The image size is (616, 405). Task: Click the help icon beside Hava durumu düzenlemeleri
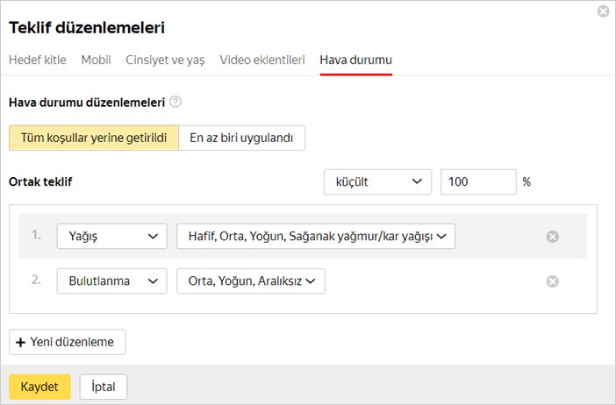175,103
